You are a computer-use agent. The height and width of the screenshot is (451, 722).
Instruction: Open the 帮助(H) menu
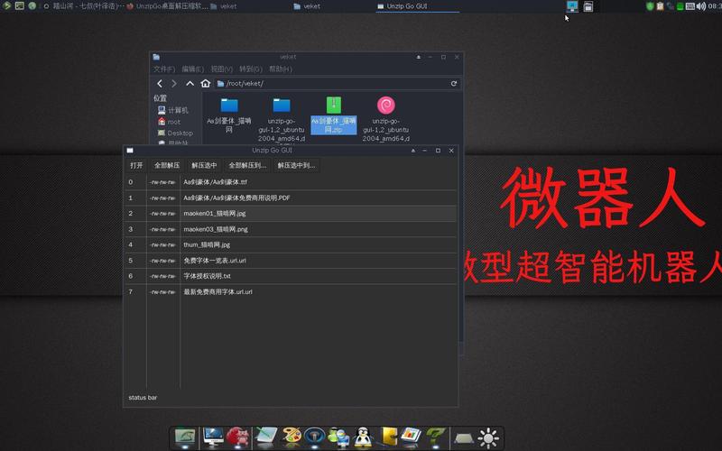280,69
